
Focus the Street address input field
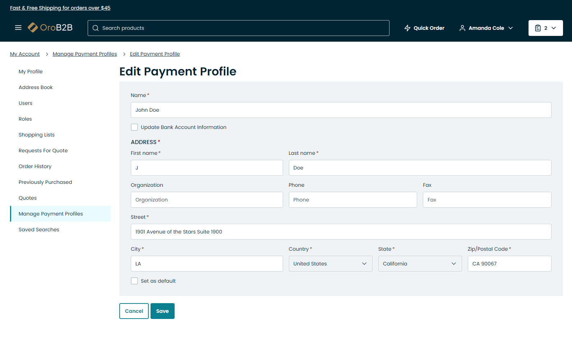(341, 232)
